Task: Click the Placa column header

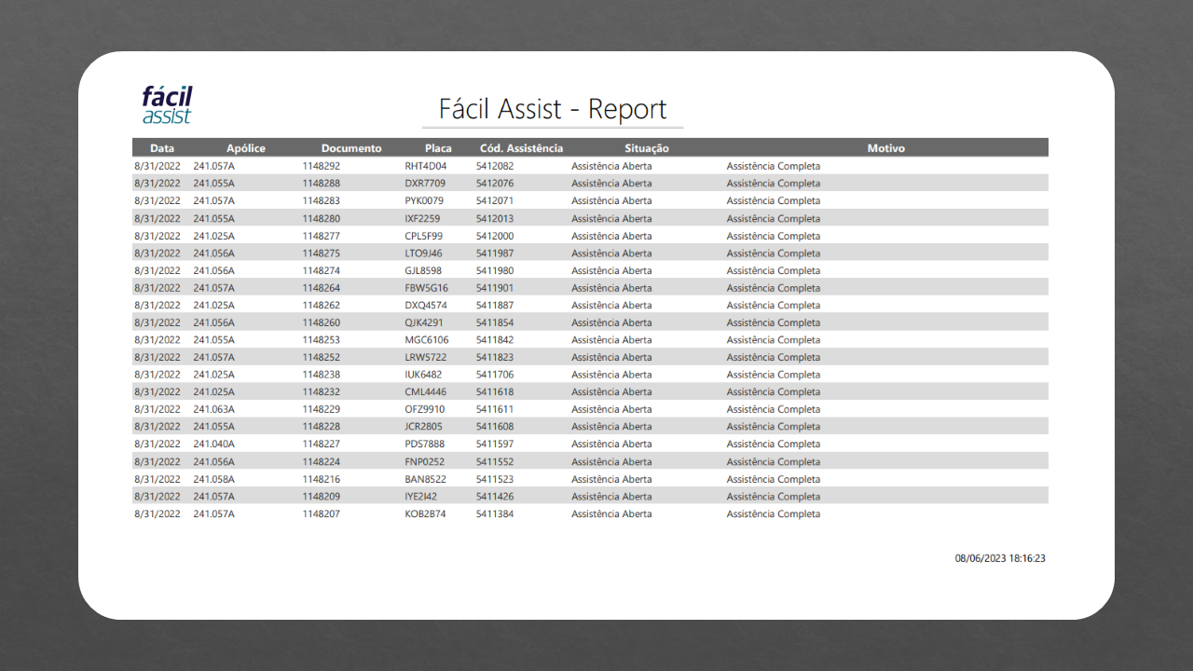Action: (x=438, y=148)
